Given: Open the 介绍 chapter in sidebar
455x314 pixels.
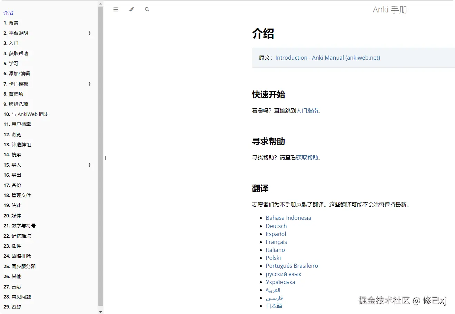Looking at the screenshot, I should [x=8, y=13].
